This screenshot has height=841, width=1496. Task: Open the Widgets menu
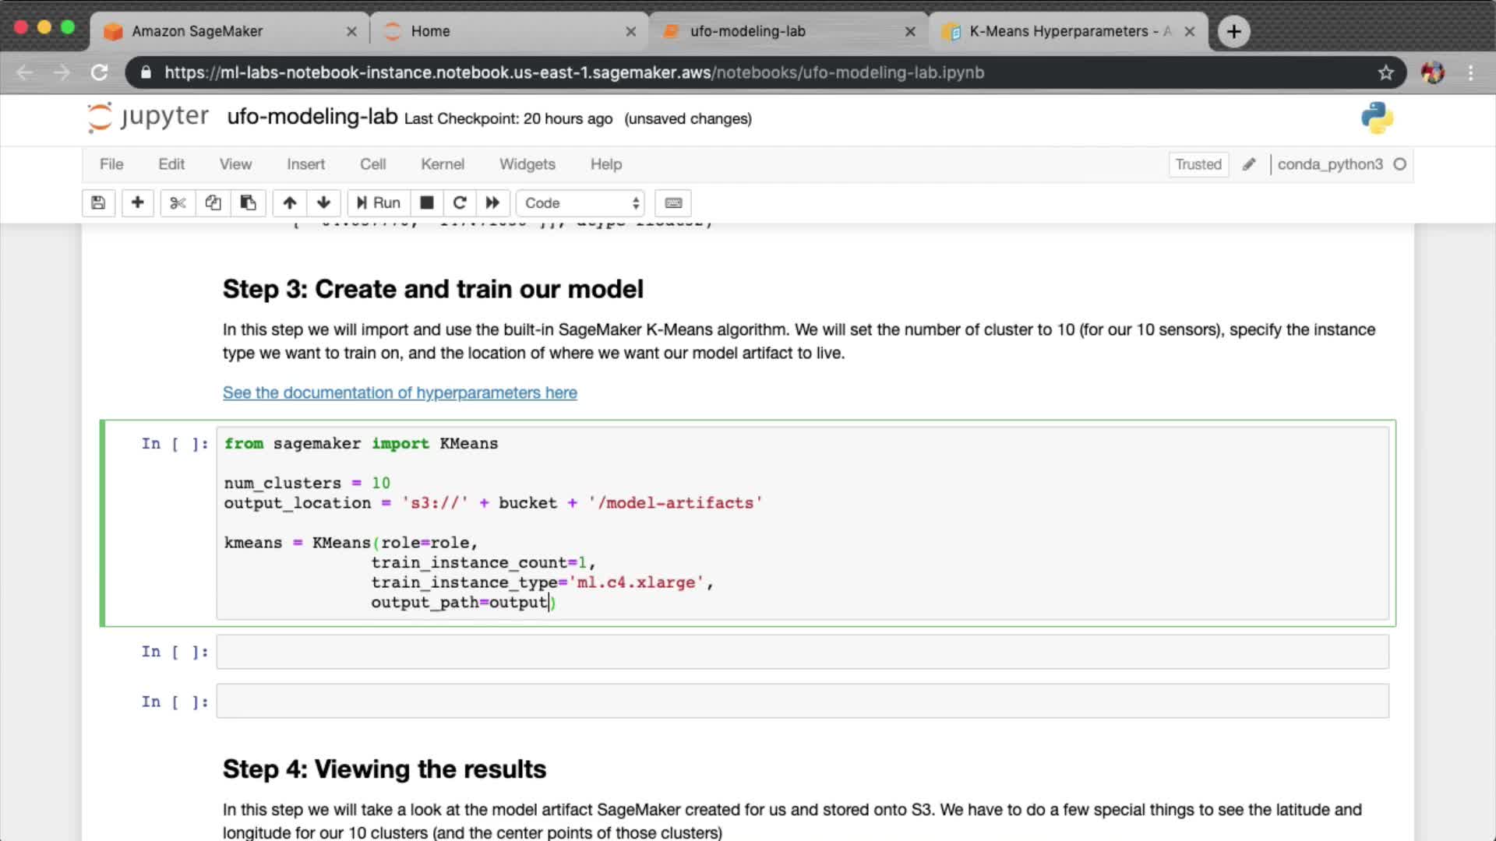pos(527,164)
